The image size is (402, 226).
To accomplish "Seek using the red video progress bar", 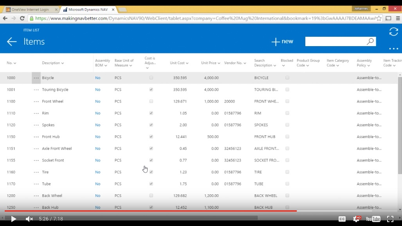I will [150, 211].
